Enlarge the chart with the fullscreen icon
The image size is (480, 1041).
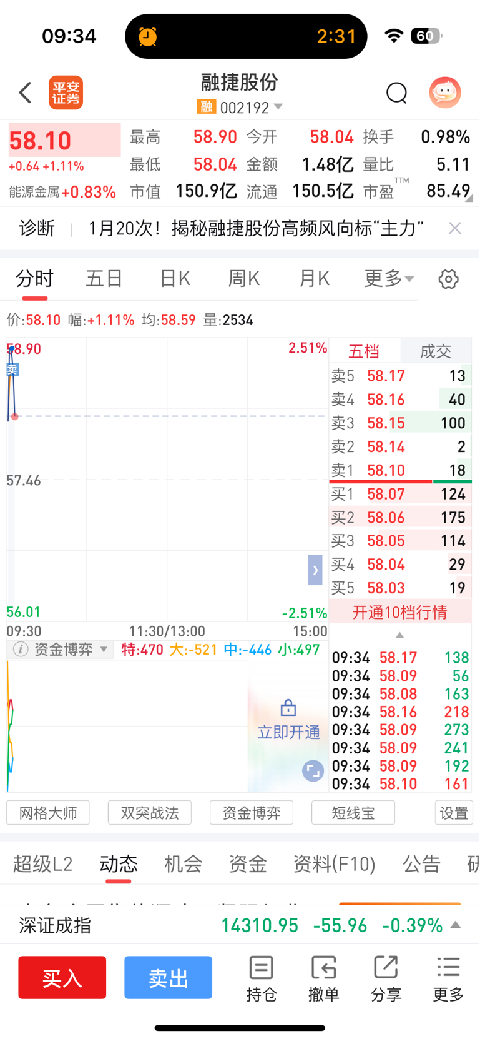(313, 771)
